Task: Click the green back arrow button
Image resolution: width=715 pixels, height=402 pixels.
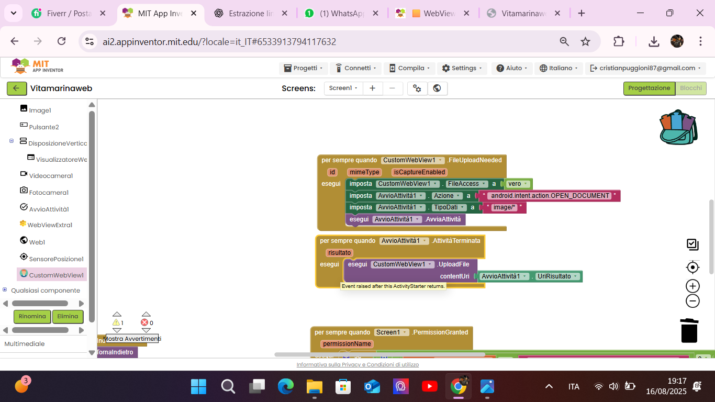Action: tap(17, 88)
